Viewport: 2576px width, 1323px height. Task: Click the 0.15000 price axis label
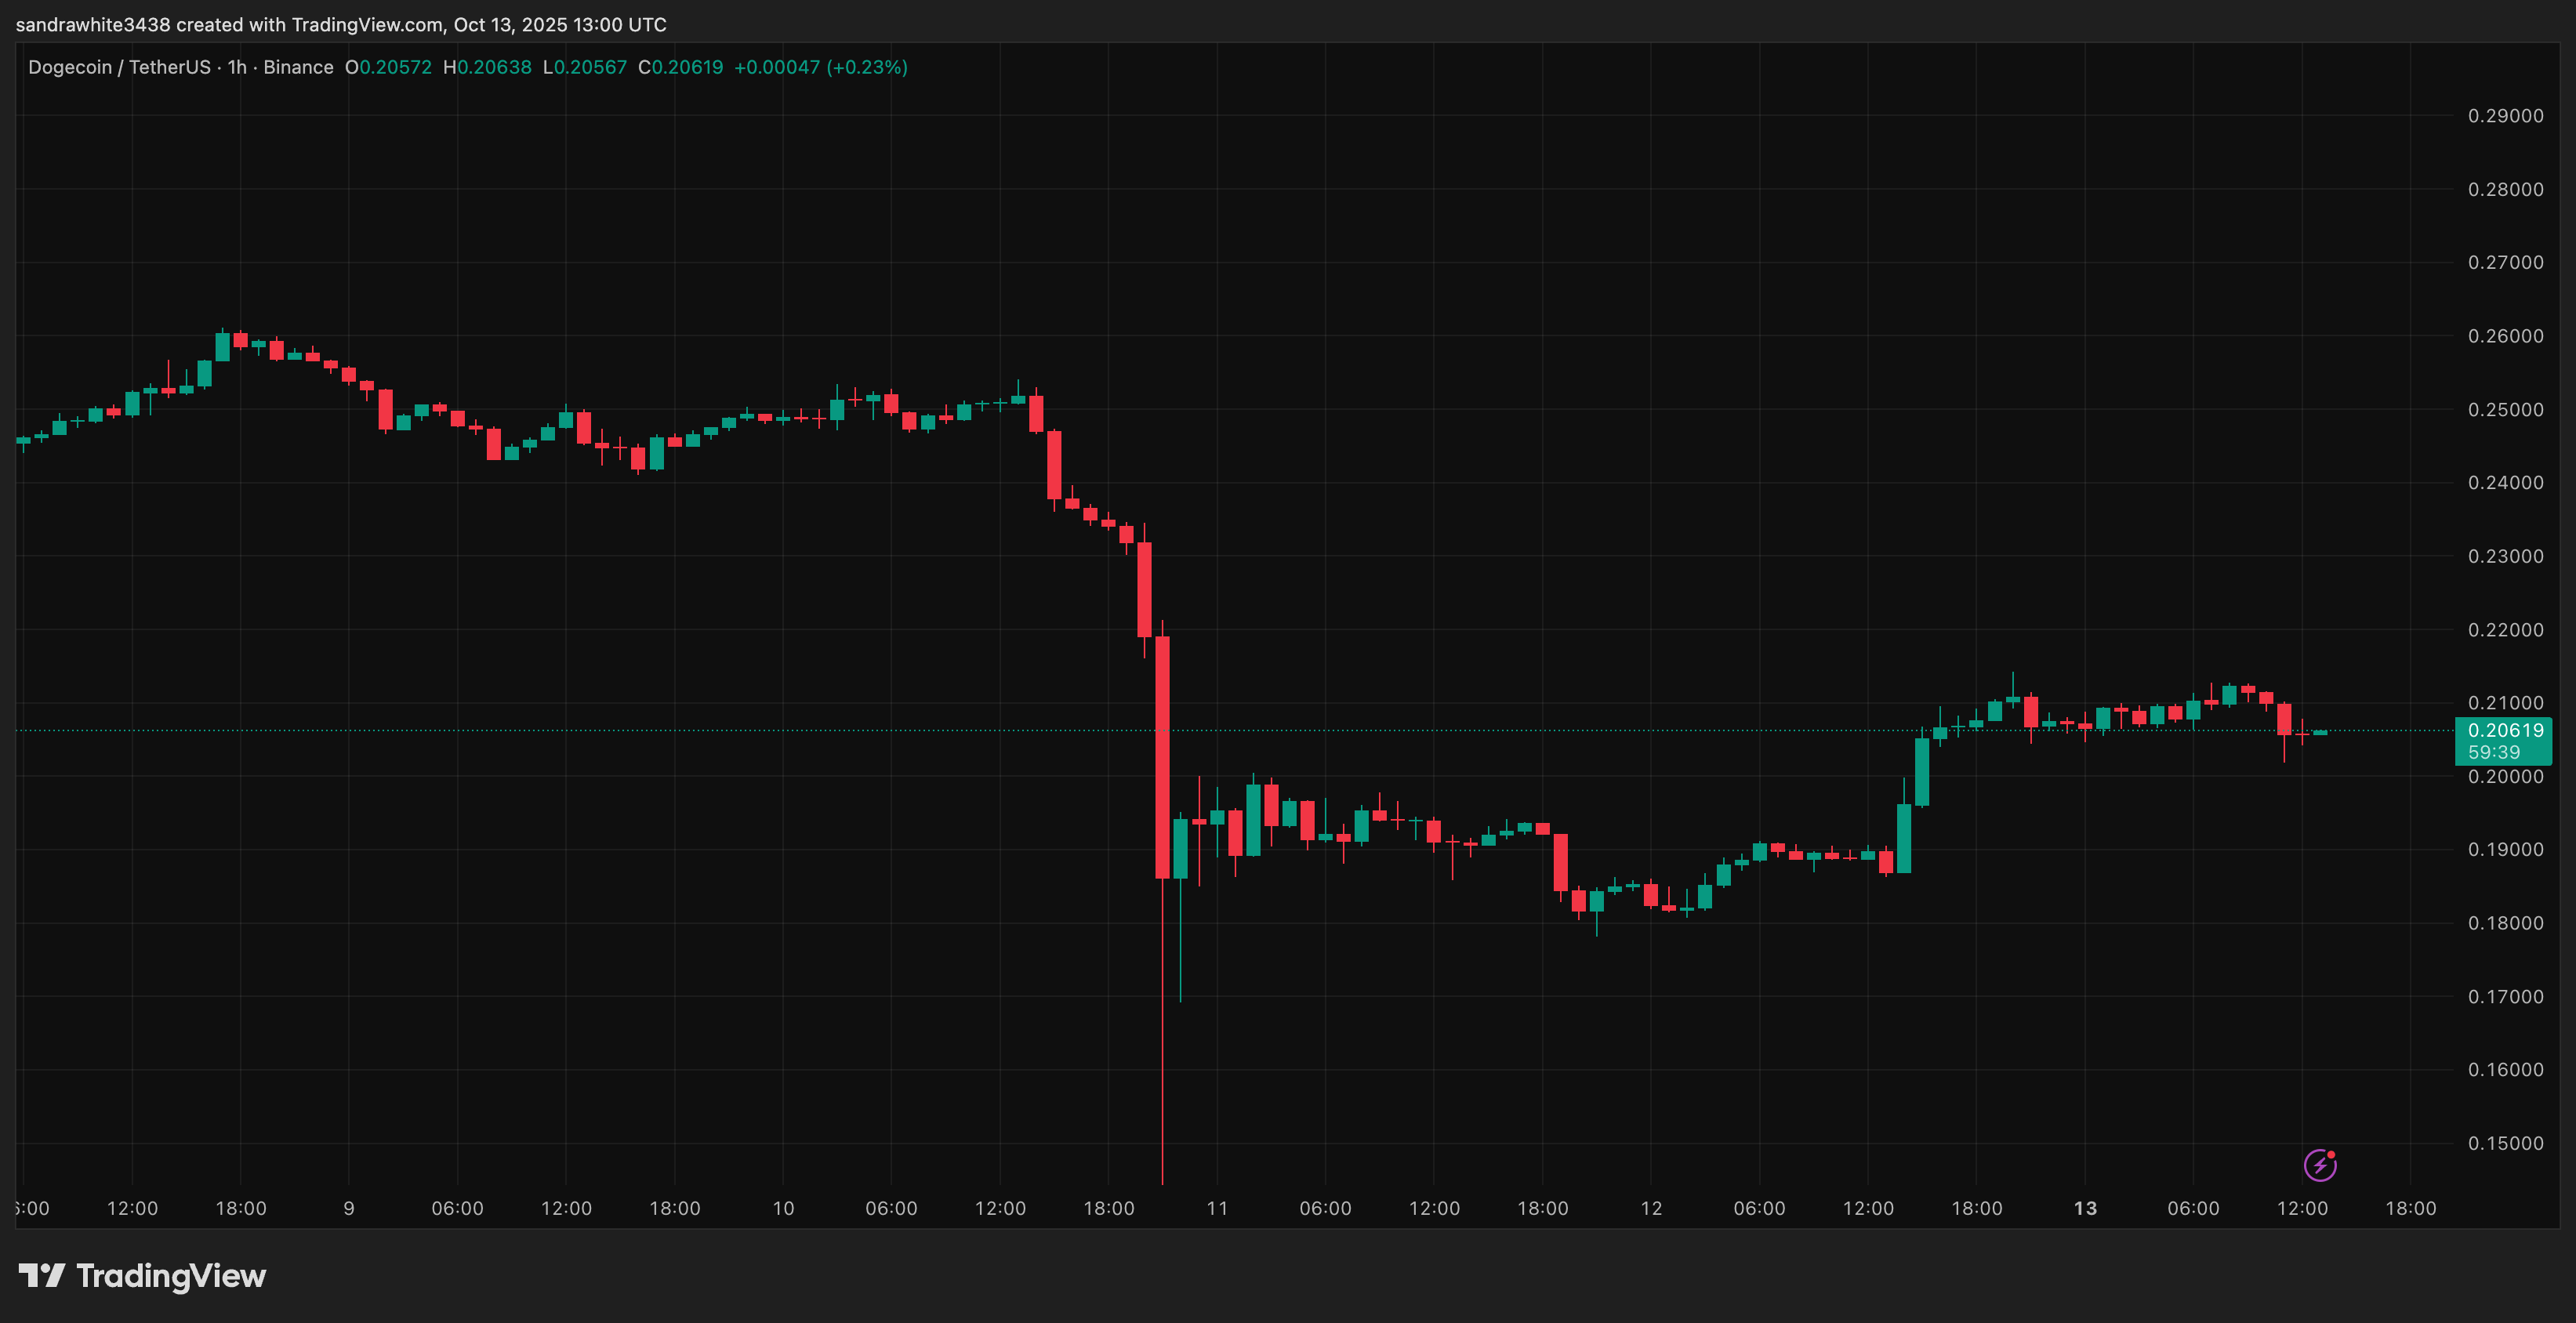[x=2505, y=1143]
